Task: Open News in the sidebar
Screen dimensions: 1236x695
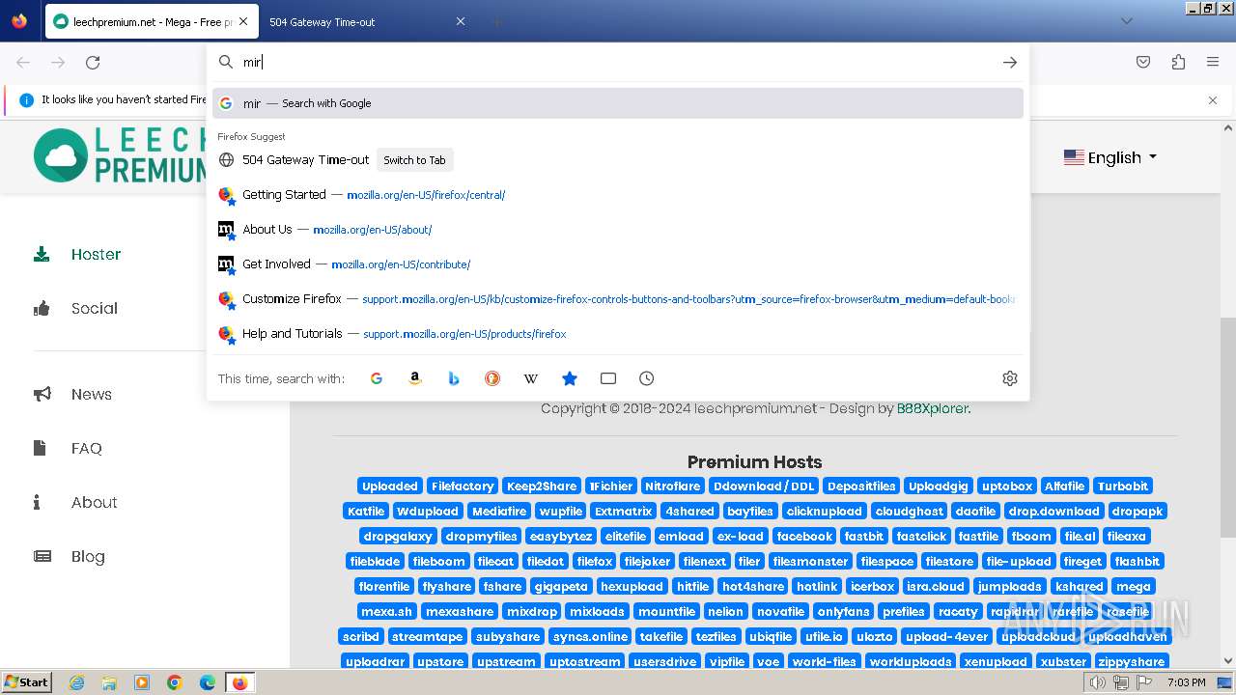Action: click(91, 395)
